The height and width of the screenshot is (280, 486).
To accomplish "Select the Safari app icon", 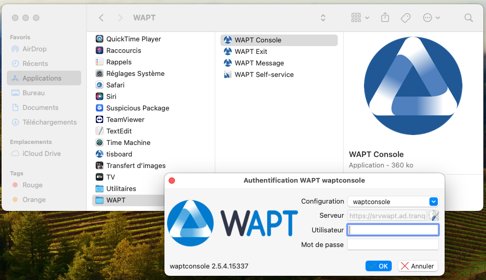I will pos(100,85).
